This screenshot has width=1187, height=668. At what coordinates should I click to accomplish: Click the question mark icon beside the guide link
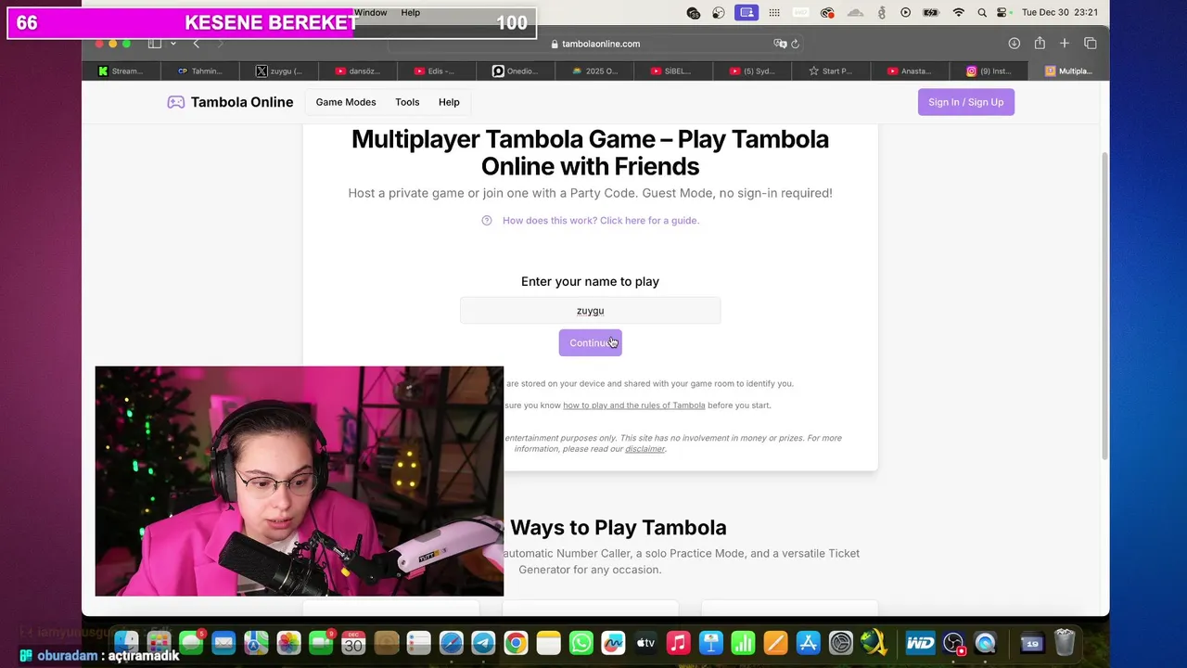coord(487,221)
